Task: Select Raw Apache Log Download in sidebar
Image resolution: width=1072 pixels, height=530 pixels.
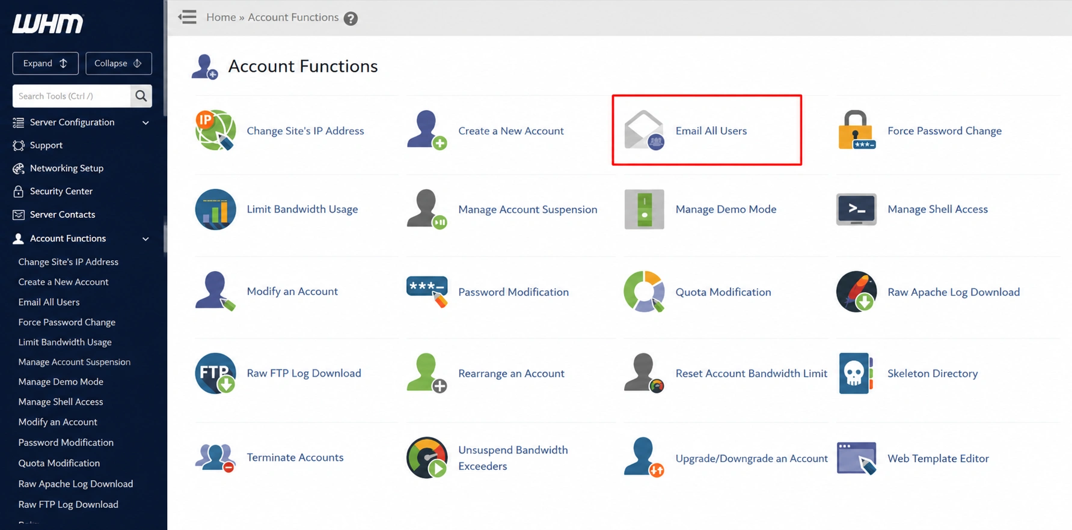Action: click(76, 484)
